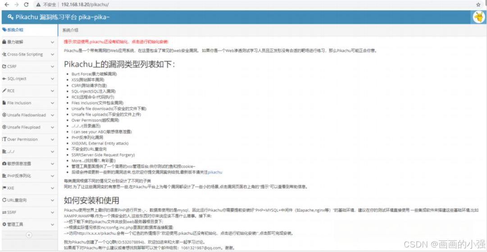Expand the File Inclusion chevron

53,103
